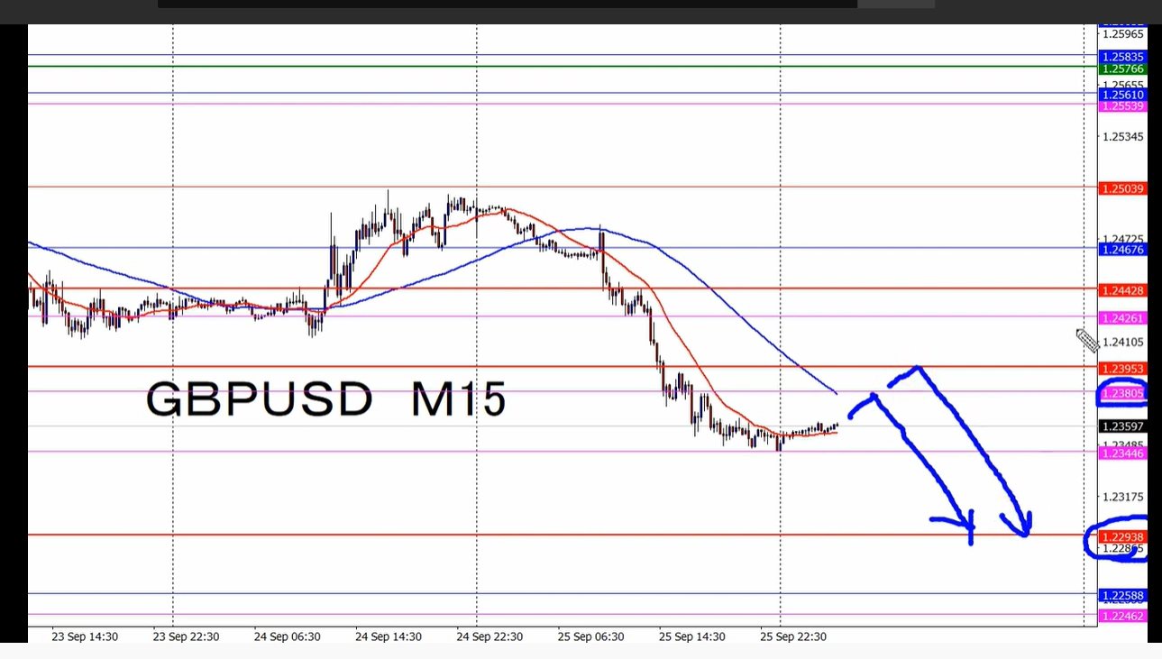Click the blue 1.24676 price label
Screen dimensions: 1162x659
point(1121,249)
